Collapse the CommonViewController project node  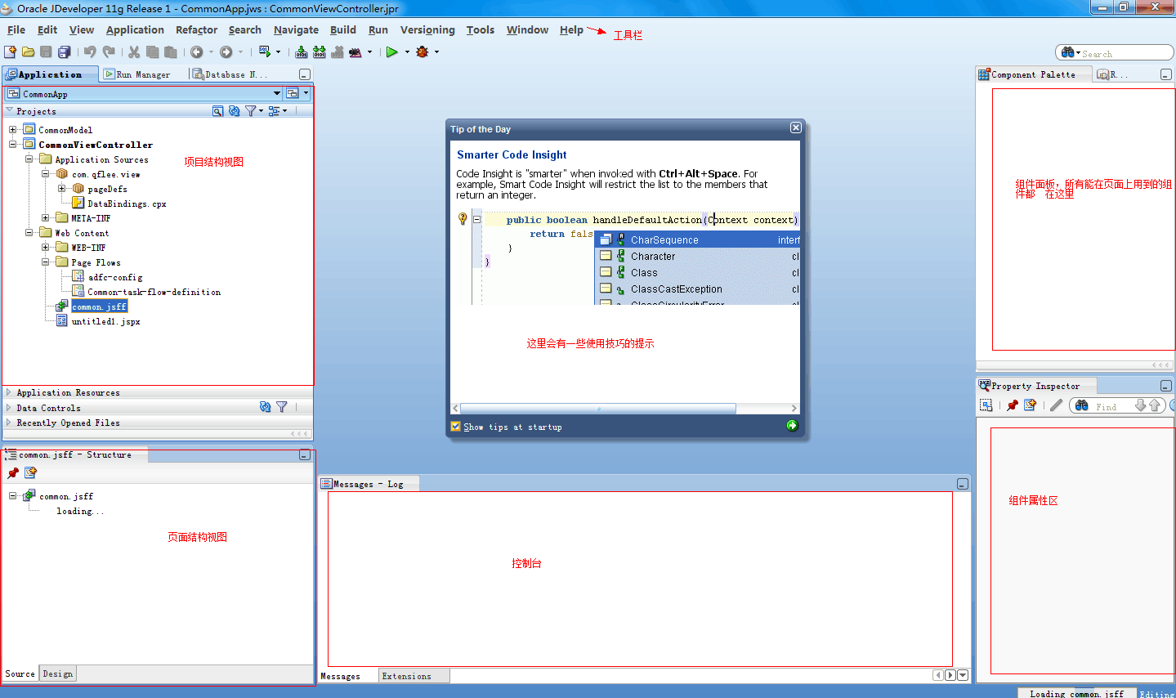tap(12, 145)
